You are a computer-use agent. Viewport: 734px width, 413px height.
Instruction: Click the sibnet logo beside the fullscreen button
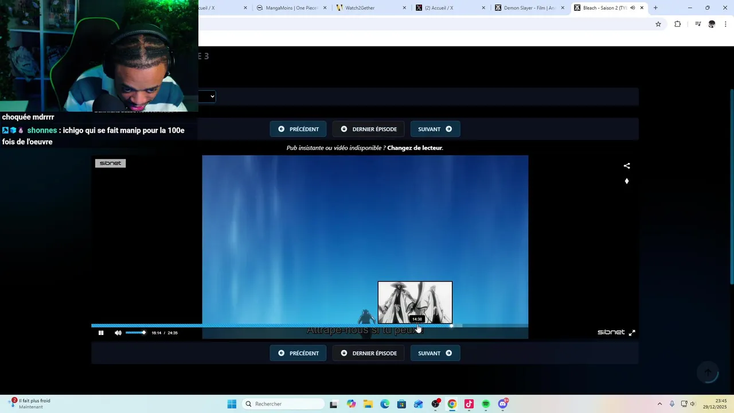coord(611,332)
